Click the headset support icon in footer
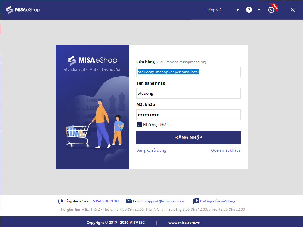303x227 pixels. [x=60, y=201]
